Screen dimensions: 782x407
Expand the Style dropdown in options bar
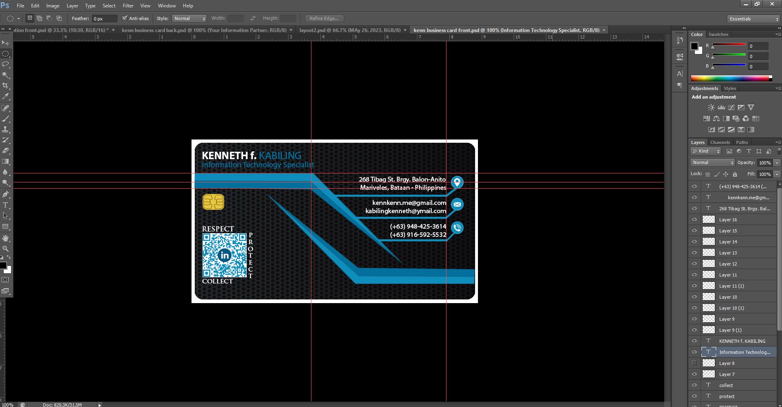189,18
